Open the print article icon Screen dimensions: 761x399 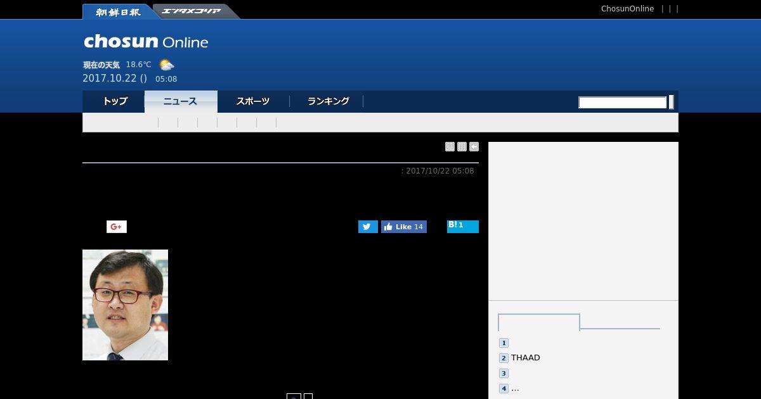coord(450,147)
